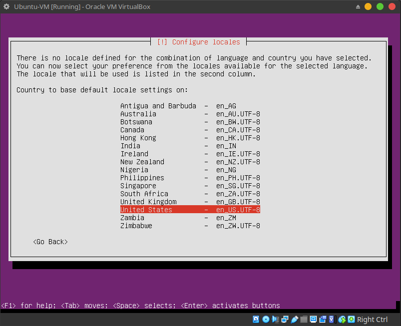
Task: Click the mouse integration indicator icon
Action: (x=342, y=319)
